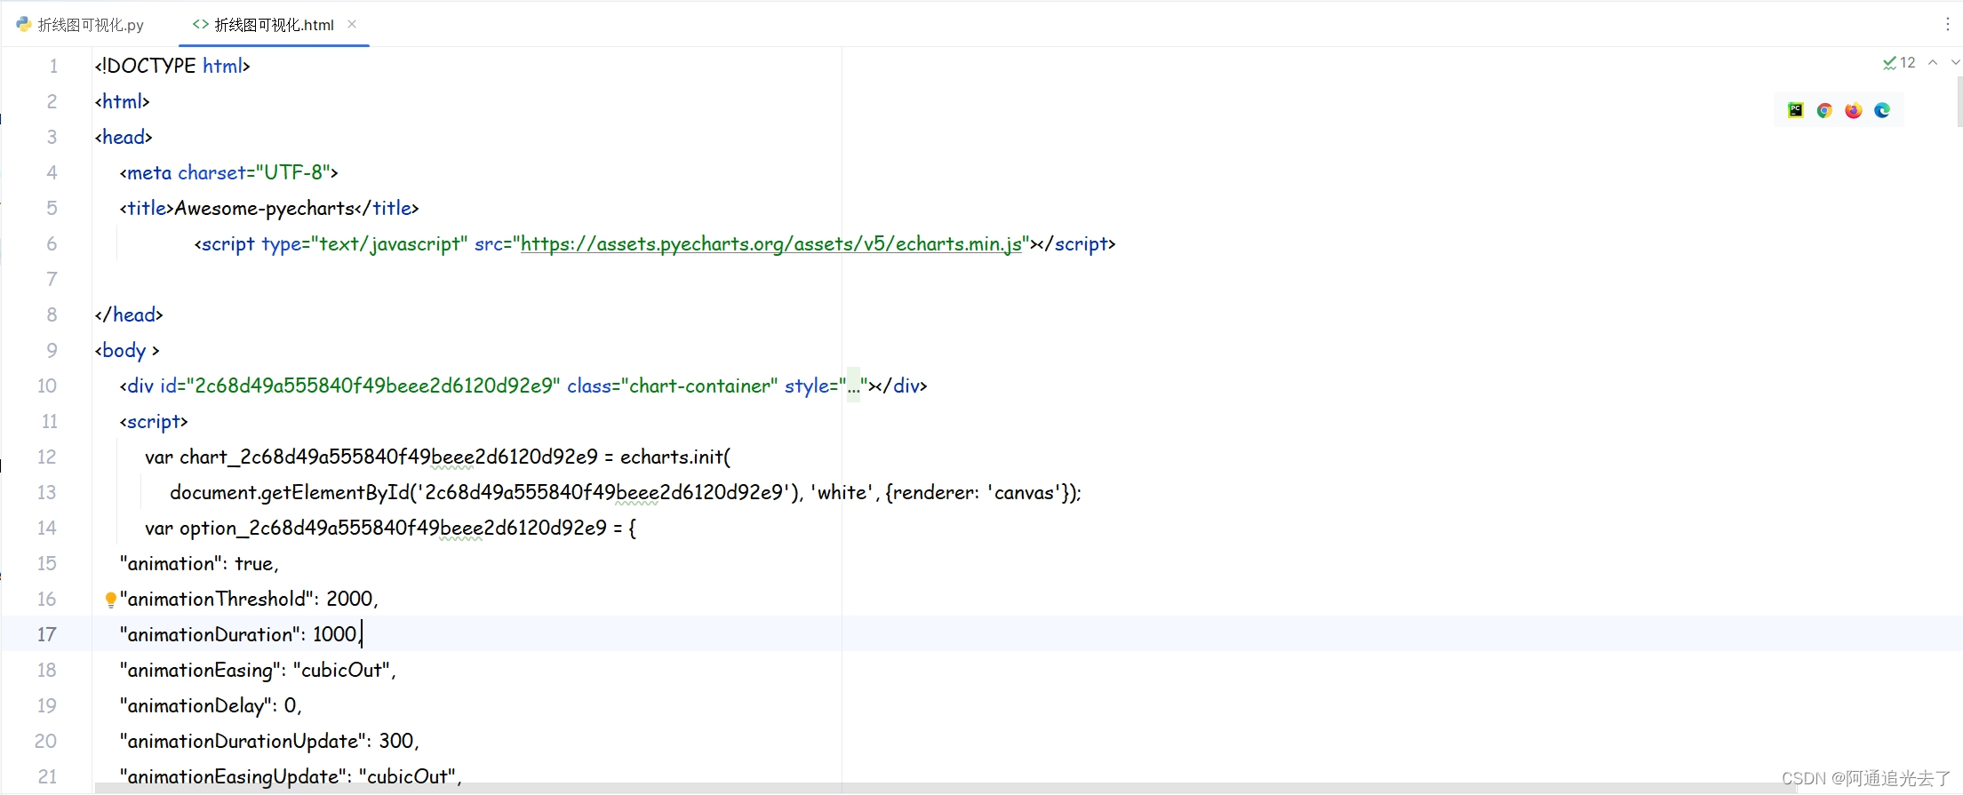
Task: Click the animationDurationUpdate 300 line
Action: click(269, 741)
